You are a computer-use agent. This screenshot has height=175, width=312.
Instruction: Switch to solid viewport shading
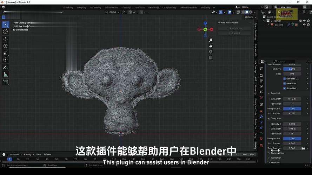tap(247, 12)
